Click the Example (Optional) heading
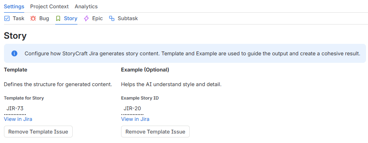 [x=145, y=70]
